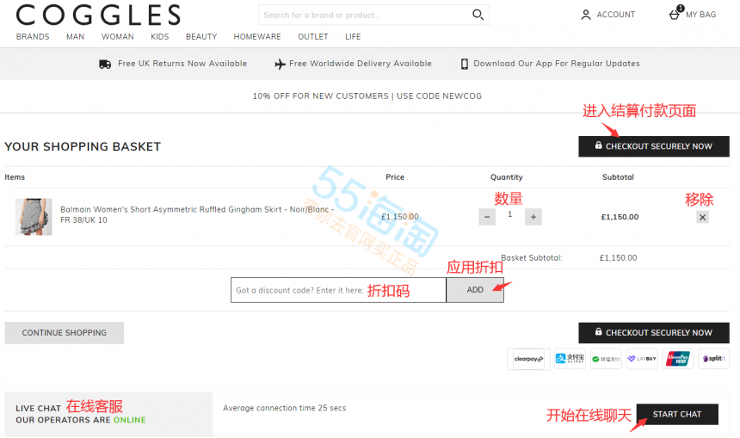
Task: Click ADD to apply discount code
Action: click(475, 290)
